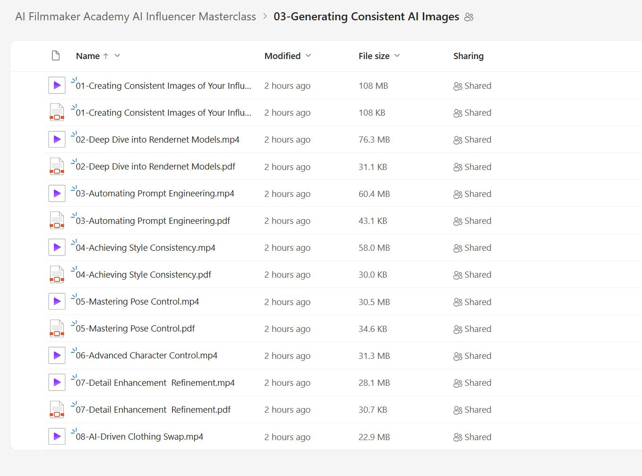Click the PDF icon for 03-Automating Prompt Engineering.pdf
642x476 pixels.
point(57,221)
